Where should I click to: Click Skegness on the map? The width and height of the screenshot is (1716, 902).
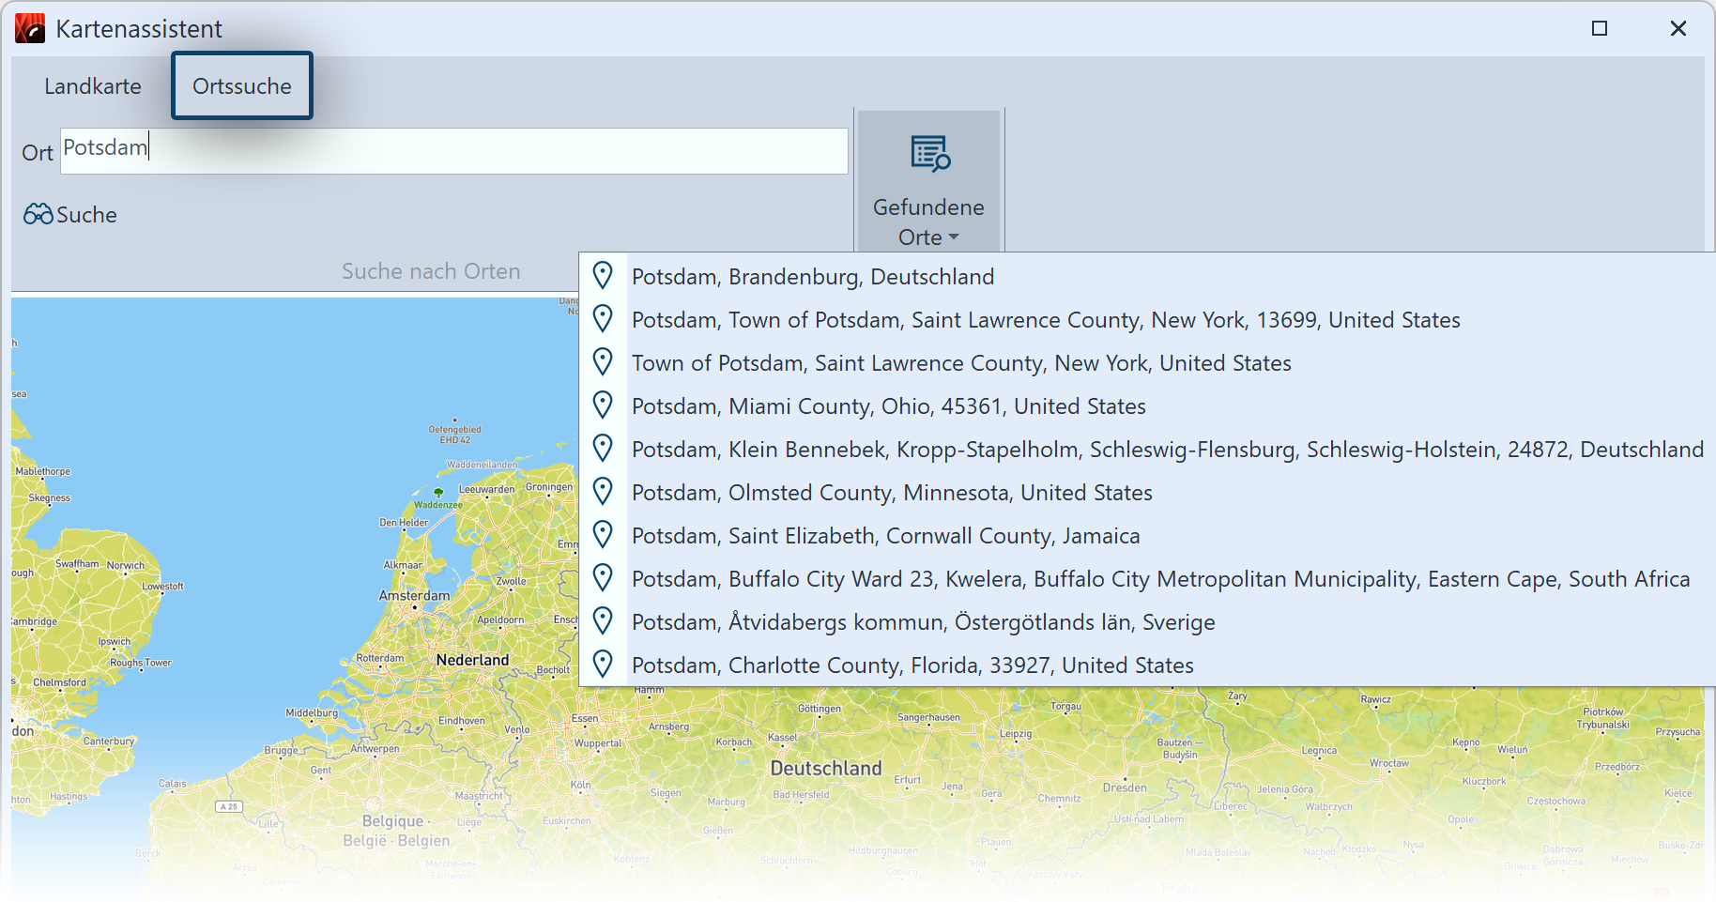click(x=49, y=497)
